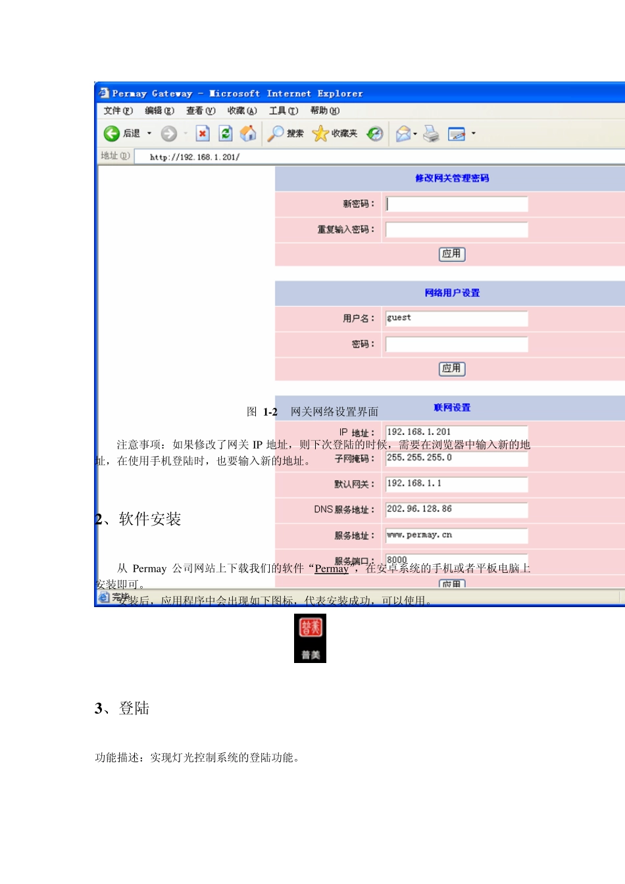This screenshot has height=884, width=625.
Task: Click the IE page icon in title bar
Action: pyautogui.click(x=104, y=93)
